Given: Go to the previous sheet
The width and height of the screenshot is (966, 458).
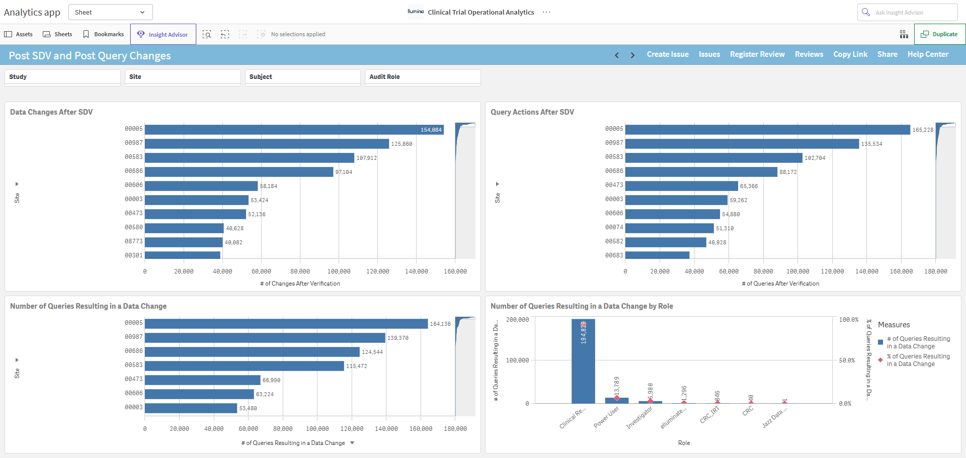Looking at the screenshot, I should pyautogui.click(x=617, y=55).
